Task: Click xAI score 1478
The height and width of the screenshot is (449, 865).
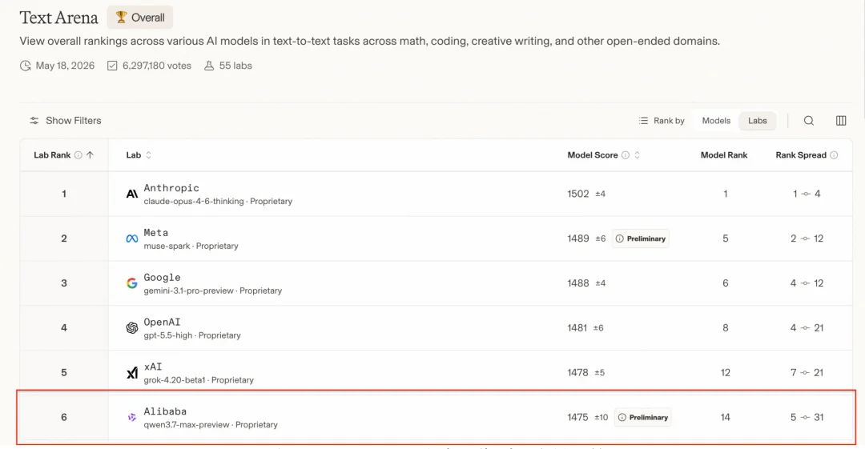Action: point(577,372)
